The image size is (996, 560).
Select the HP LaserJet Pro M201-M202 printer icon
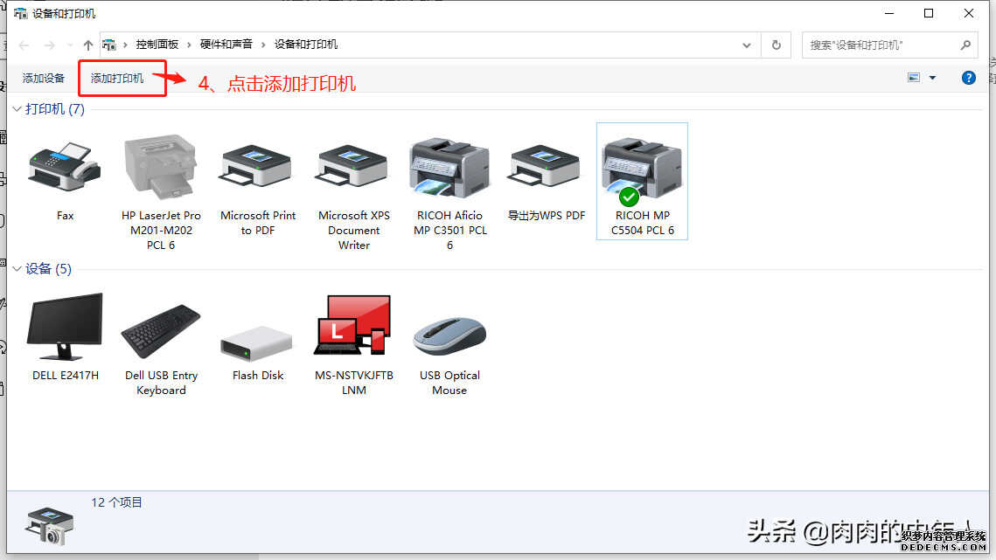click(x=161, y=166)
